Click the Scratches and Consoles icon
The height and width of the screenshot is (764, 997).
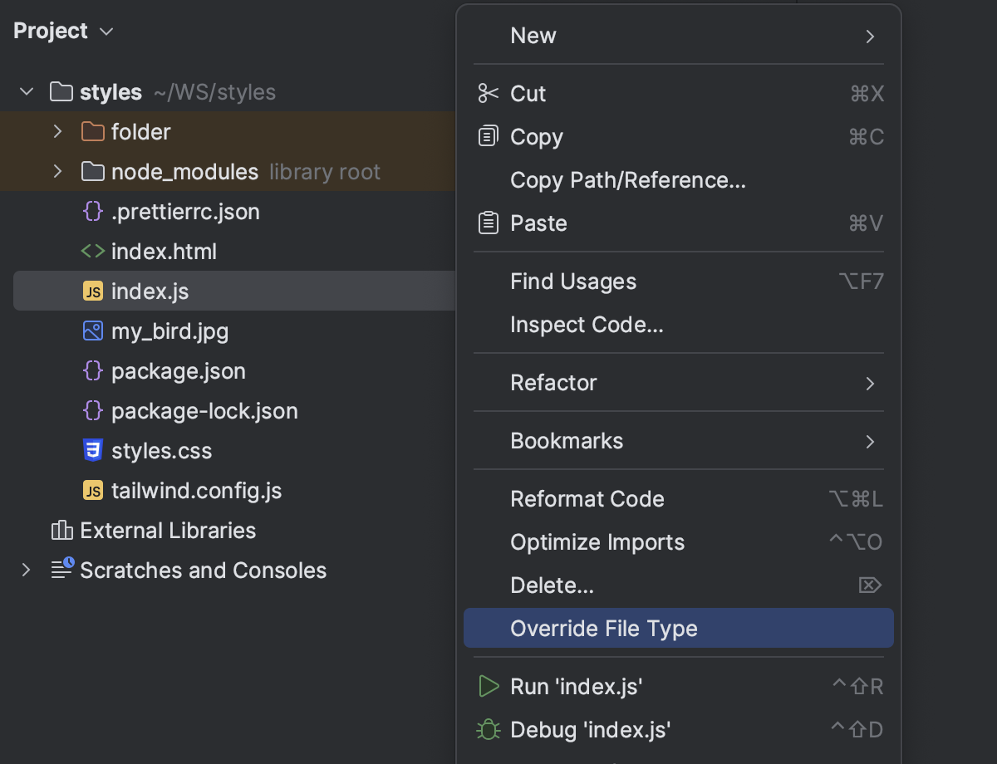pos(60,571)
